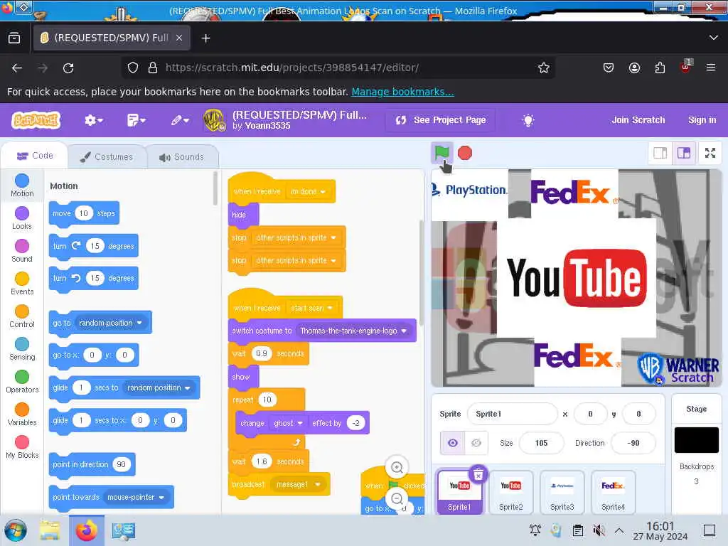The width and height of the screenshot is (728, 546).
Task: Switch to large stage layout
Action: pos(684,153)
